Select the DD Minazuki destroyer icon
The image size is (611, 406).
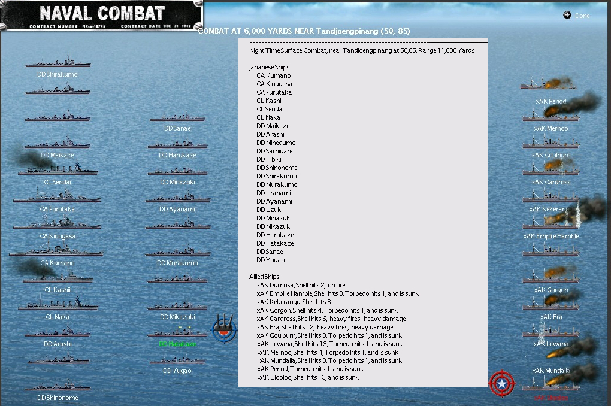pyautogui.click(x=177, y=171)
